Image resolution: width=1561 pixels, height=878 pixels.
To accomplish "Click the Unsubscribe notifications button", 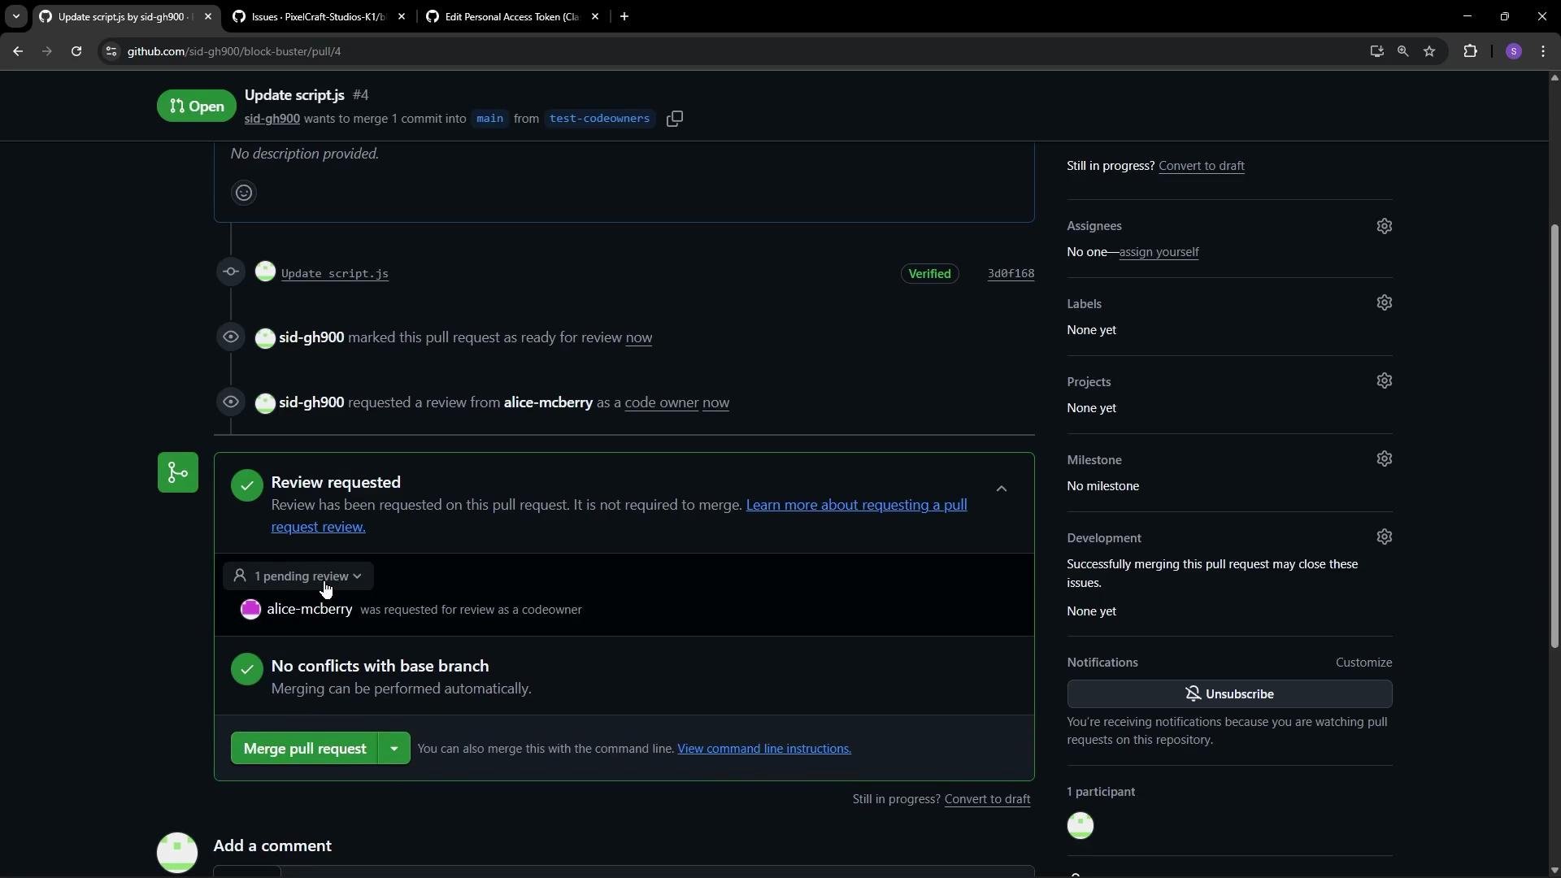I will point(1229,693).
